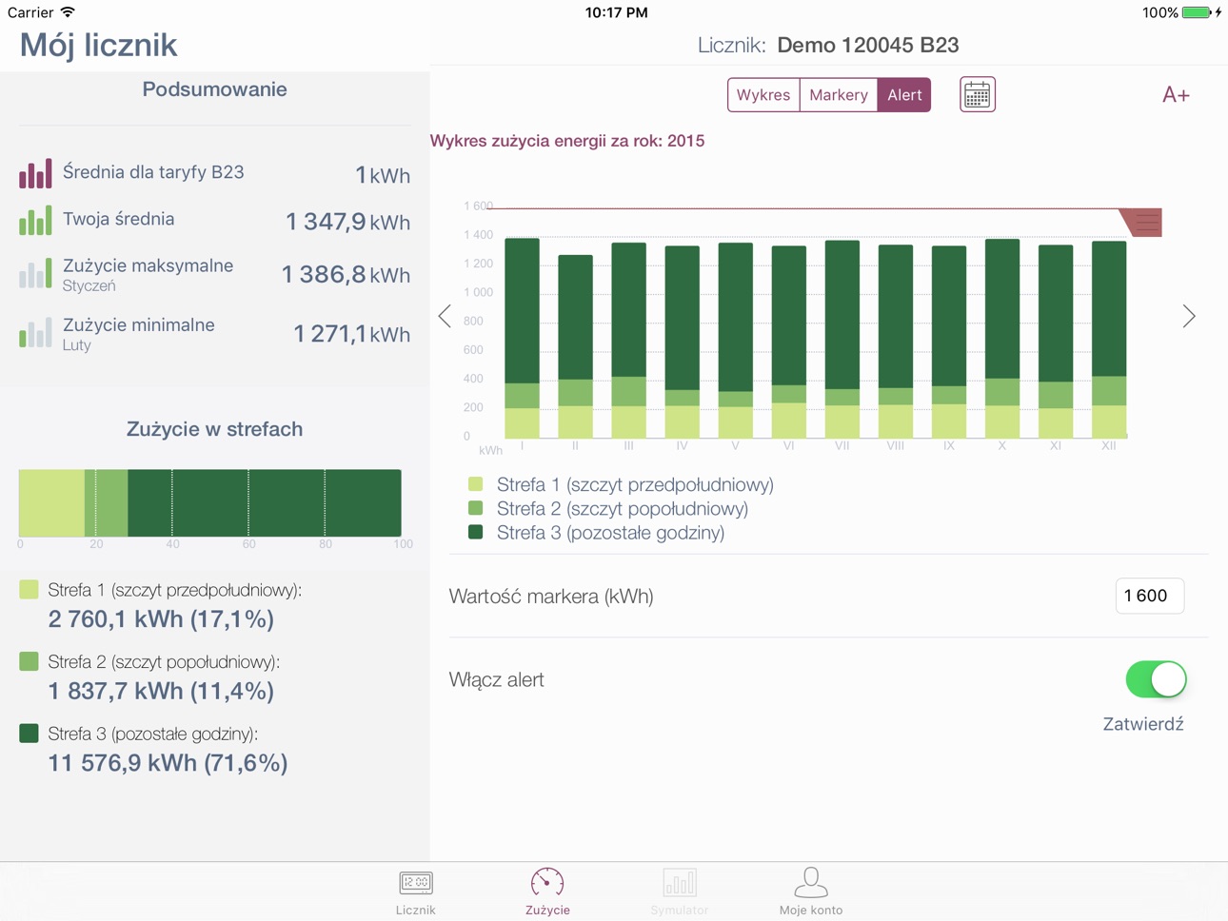Tap the dark green Strefa 3 portion of zone bar
Image resolution: width=1228 pixels, height=921 pixels.
[x=265, y=502]
